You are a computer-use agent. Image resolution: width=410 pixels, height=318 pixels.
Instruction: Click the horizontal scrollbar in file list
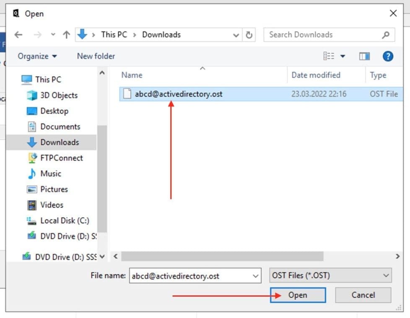coord(222,256)
